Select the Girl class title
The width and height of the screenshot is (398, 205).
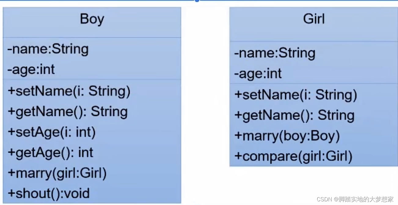coord(314,19)
